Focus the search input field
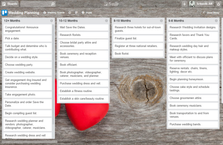Image resolution: width=223 pixels, height=145 pixels. pyautogui.click(x=38, y=4)
